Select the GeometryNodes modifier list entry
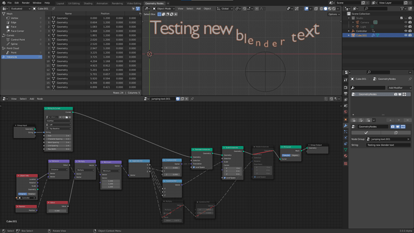 pos(381,94)
